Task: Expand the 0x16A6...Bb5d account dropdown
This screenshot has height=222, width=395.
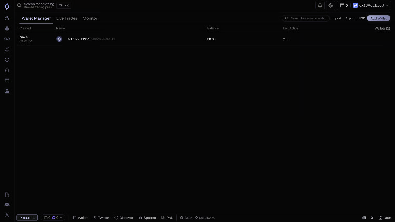Action: [x=372, y=5]
